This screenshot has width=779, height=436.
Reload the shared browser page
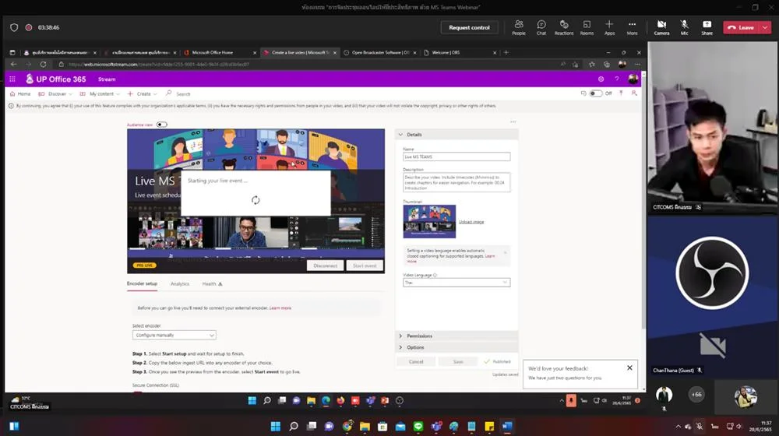click(x=43, y=64)
